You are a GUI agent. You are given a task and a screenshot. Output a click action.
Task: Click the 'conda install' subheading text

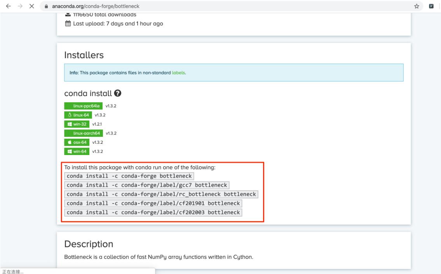88,93
